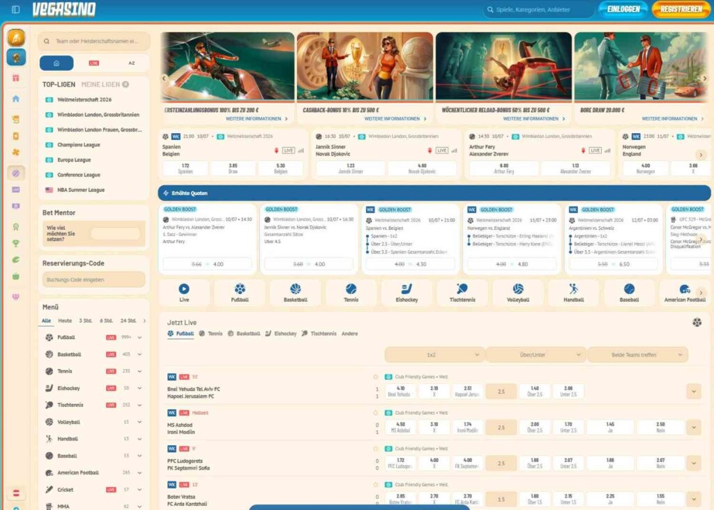This screenshot has width=714, height=510.
Task: Open Europa League in Top-Ligen
Action: pyautogui.click(x=74, y=160)
